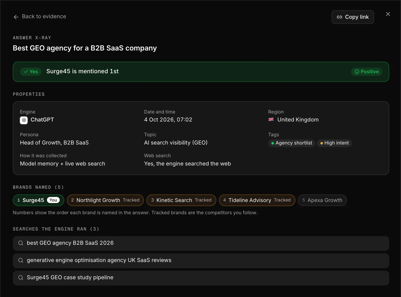Click the Yes mention badge

click(x=31, y=72)
